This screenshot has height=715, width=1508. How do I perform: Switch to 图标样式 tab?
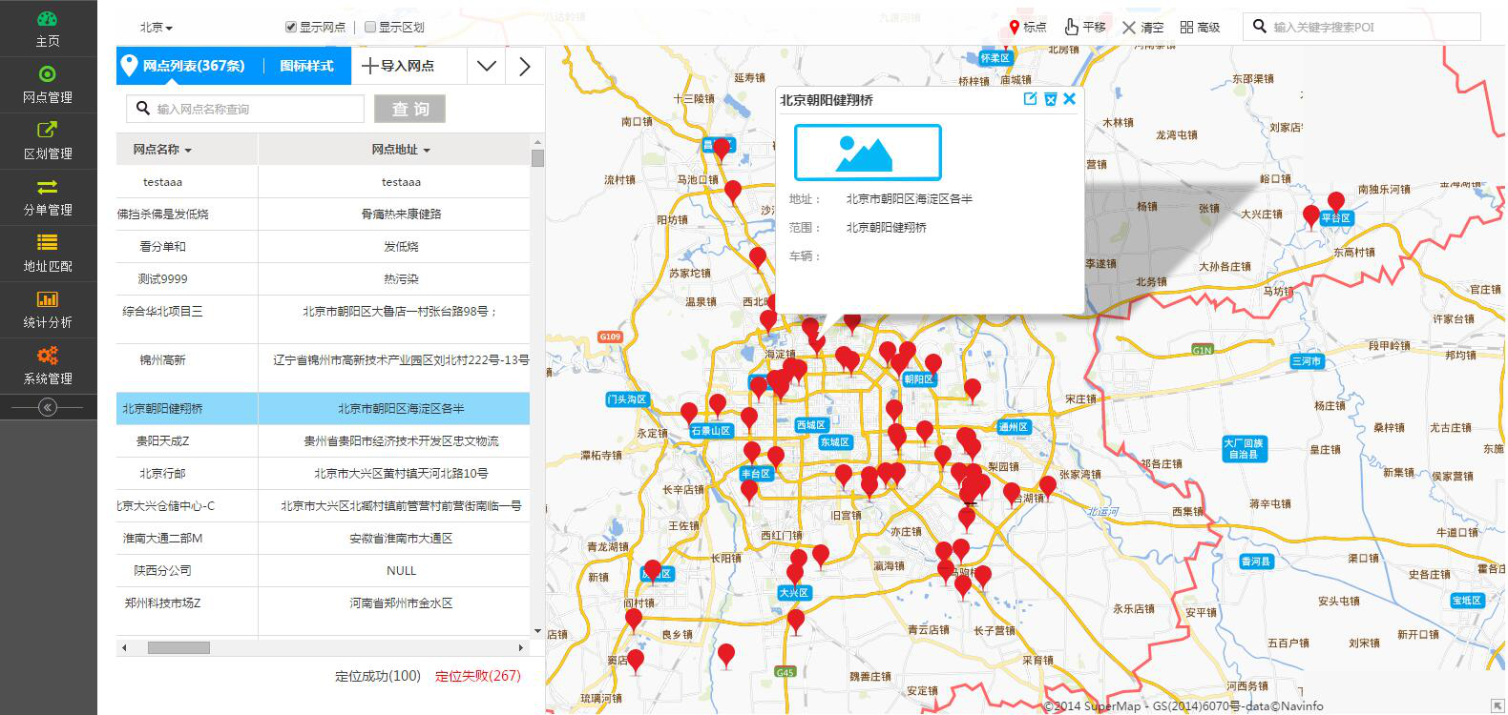306,66
